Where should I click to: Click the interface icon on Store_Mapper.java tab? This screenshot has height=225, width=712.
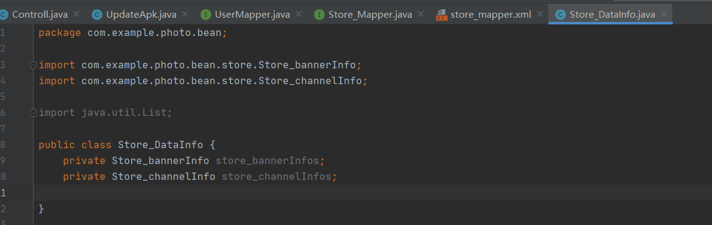320,15
